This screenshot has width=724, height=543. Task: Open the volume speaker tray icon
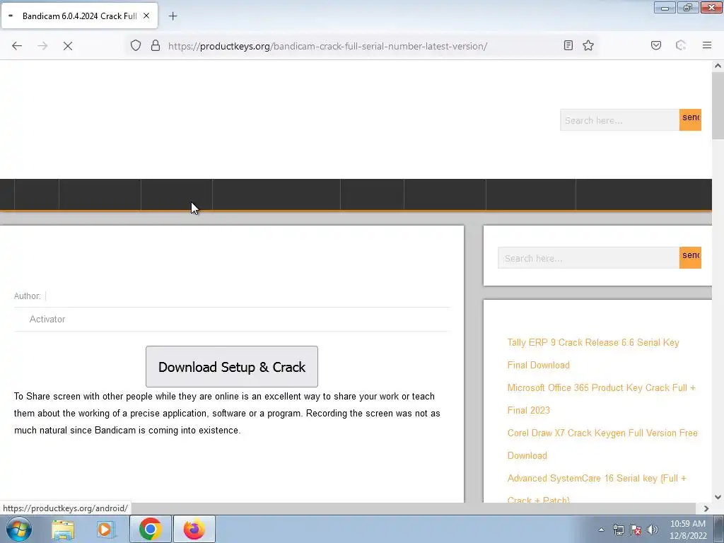pyautogui.click(x=653, y=530)
